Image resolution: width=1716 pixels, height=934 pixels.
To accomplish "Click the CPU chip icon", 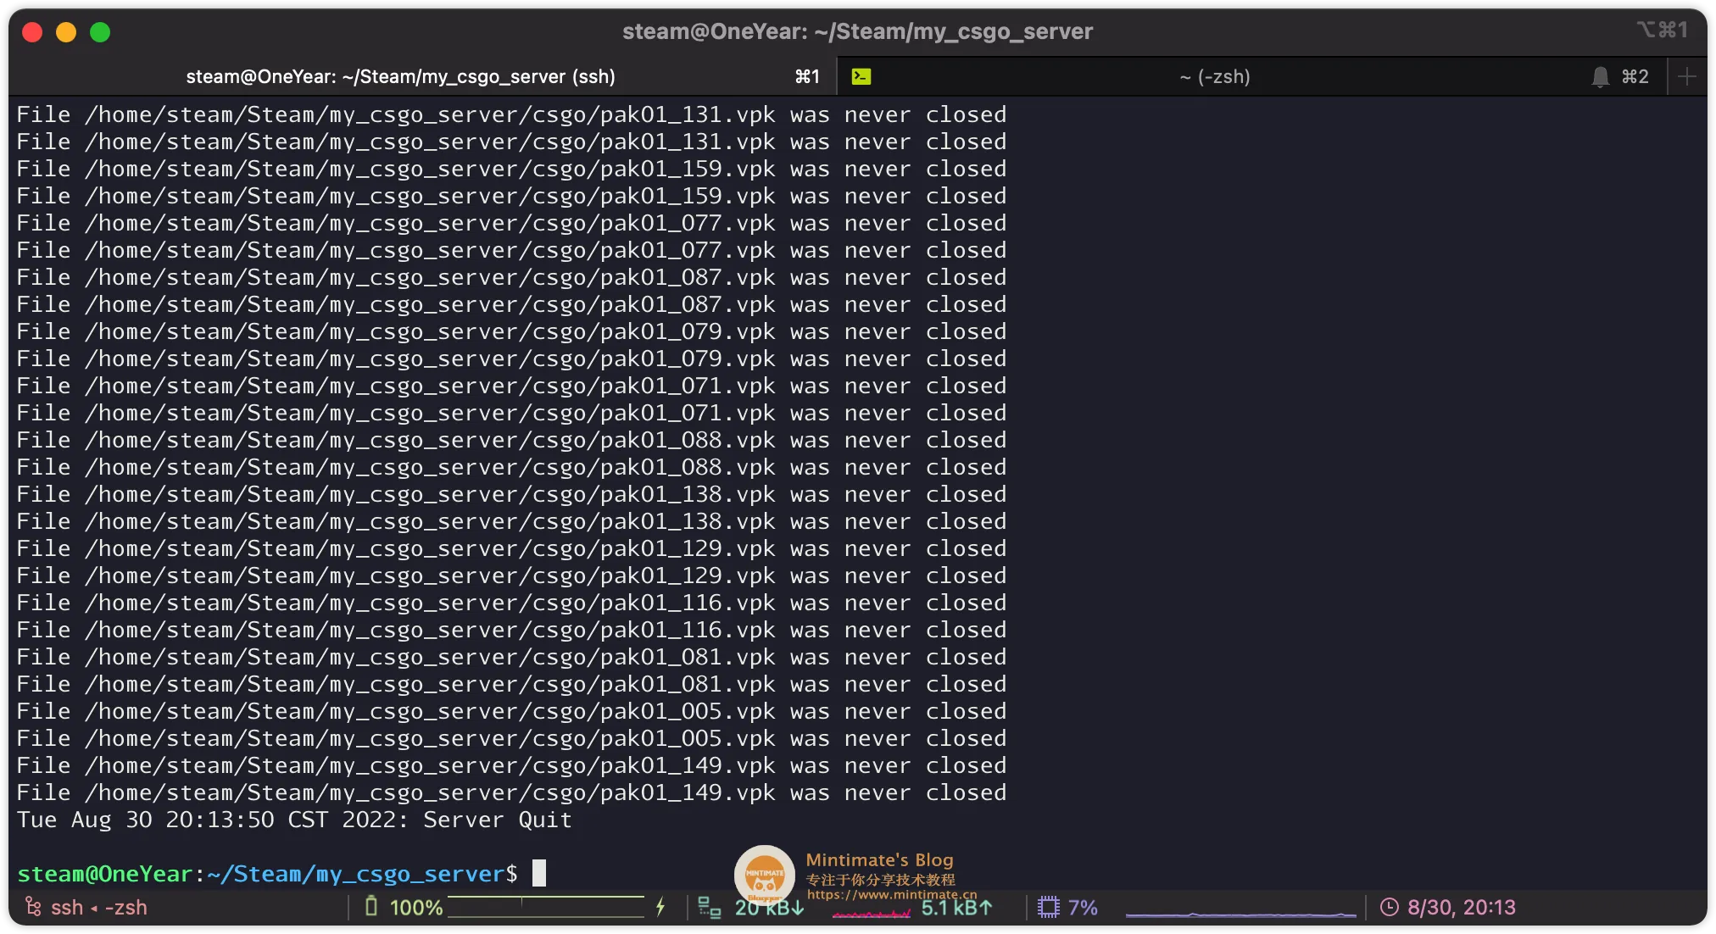I will click(x=1049, y=907).
